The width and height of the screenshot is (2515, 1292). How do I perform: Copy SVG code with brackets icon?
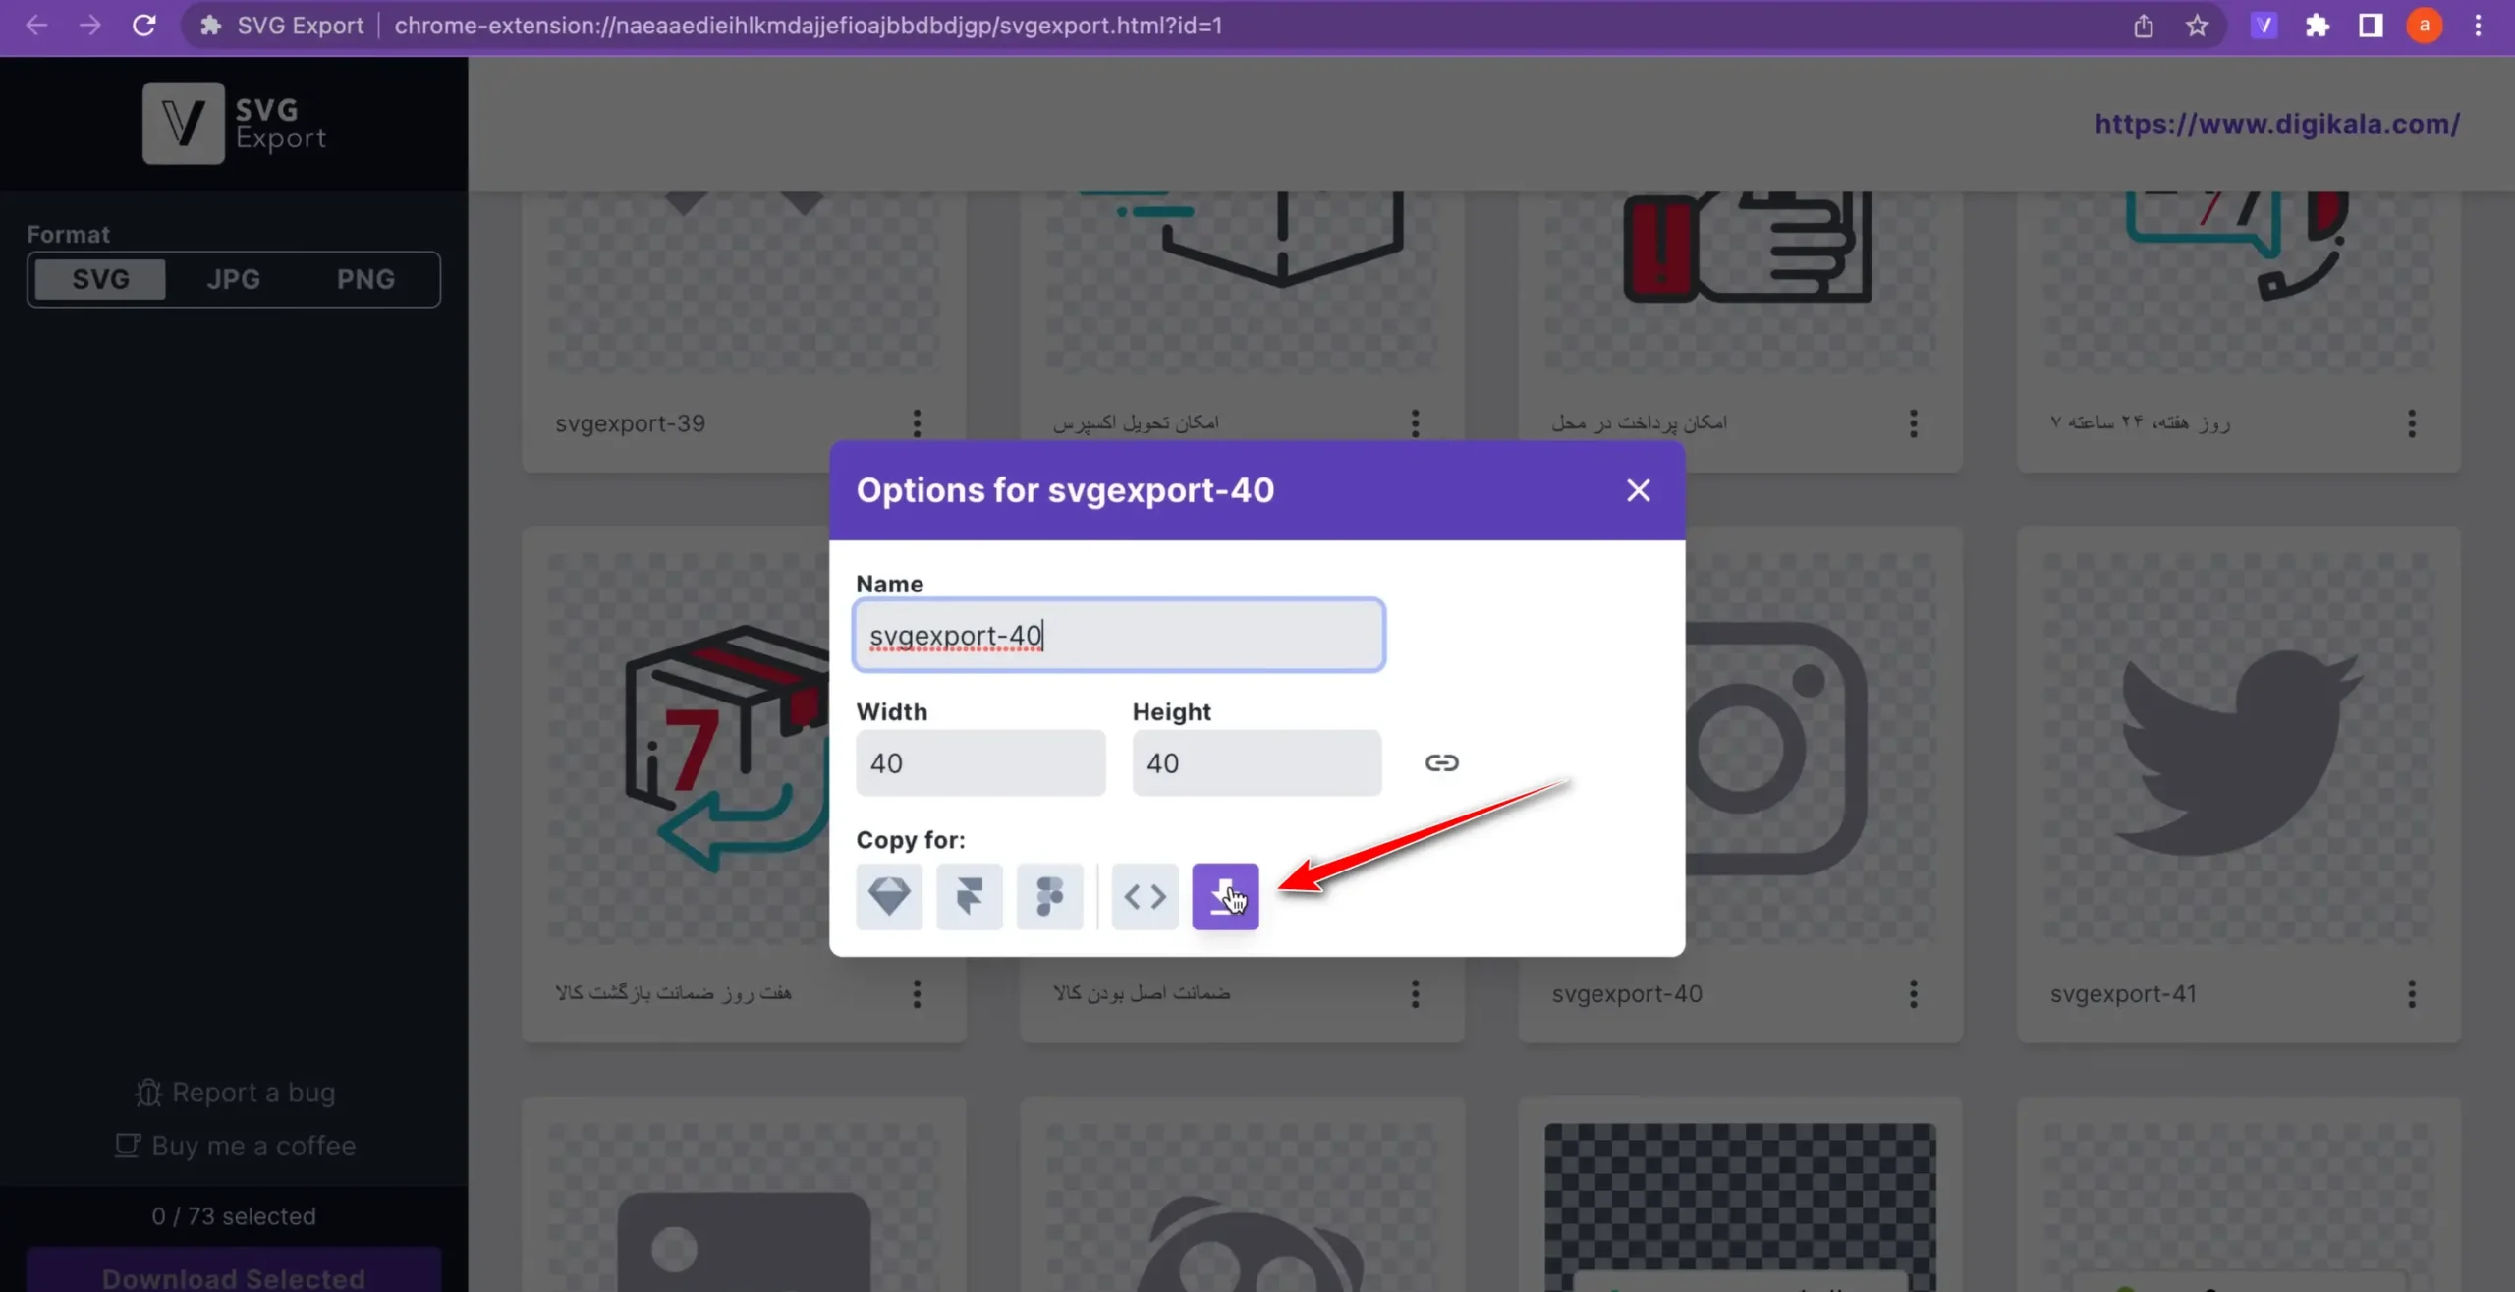1145,895
